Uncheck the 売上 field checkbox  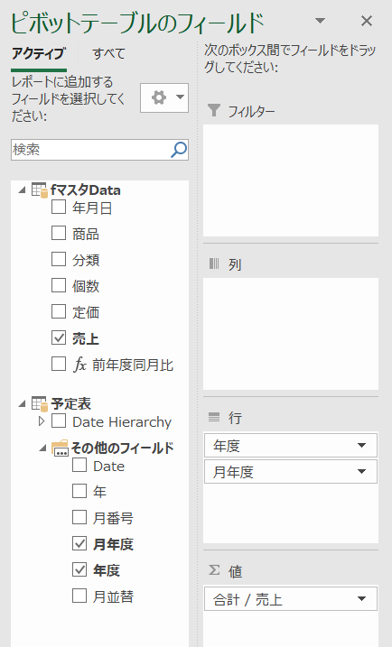[x=59, y=338]
